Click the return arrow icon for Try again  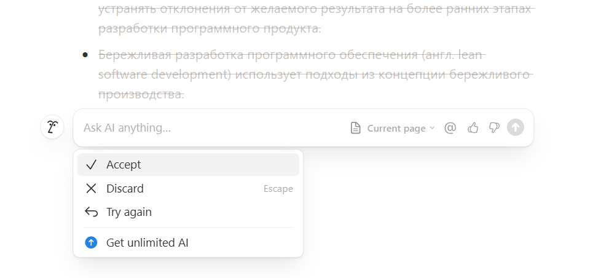click(x=92, y=212)
